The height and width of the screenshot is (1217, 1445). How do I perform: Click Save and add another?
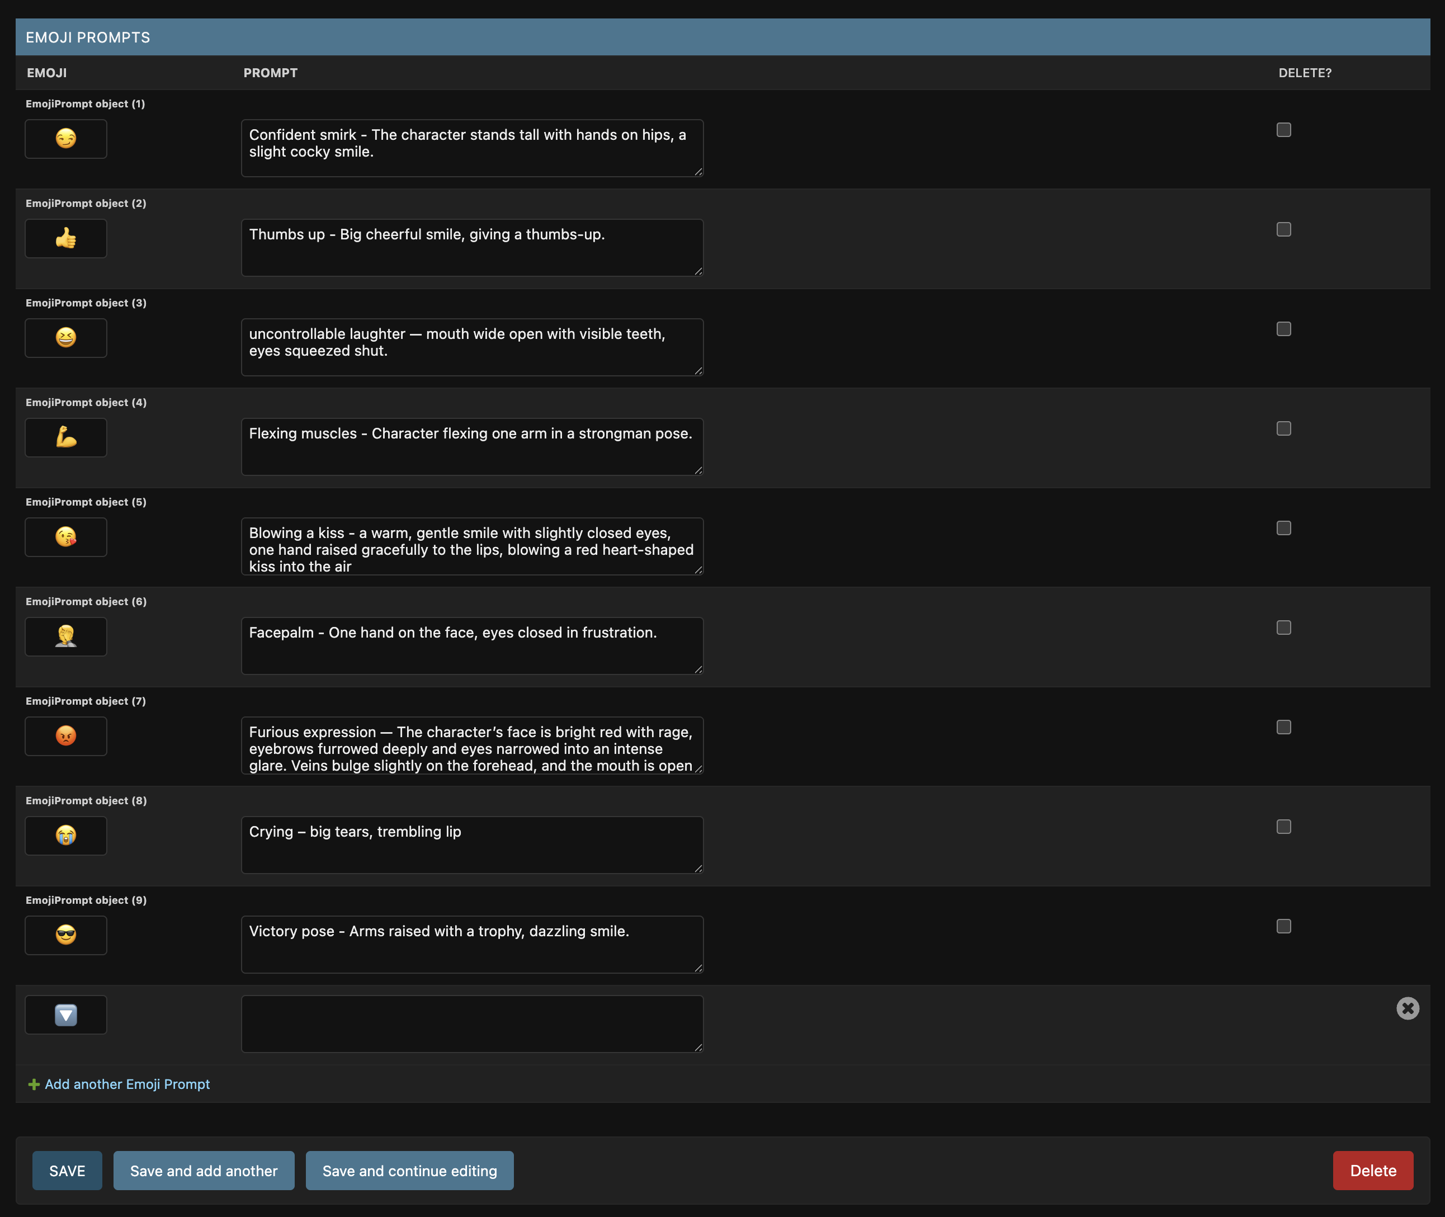(x=204, y=1170)
